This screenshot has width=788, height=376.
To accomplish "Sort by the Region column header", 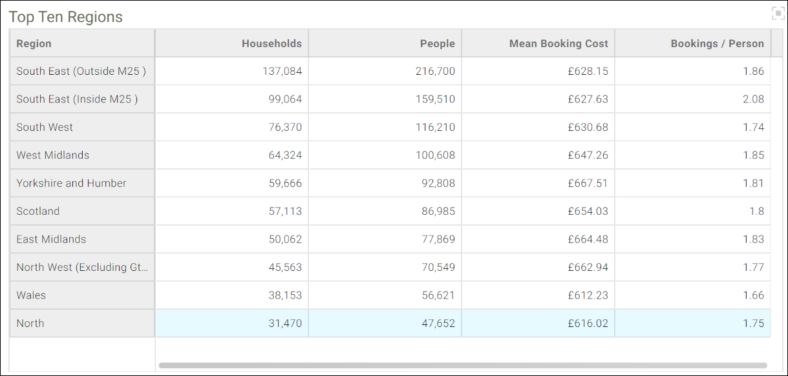I will 82,43.
